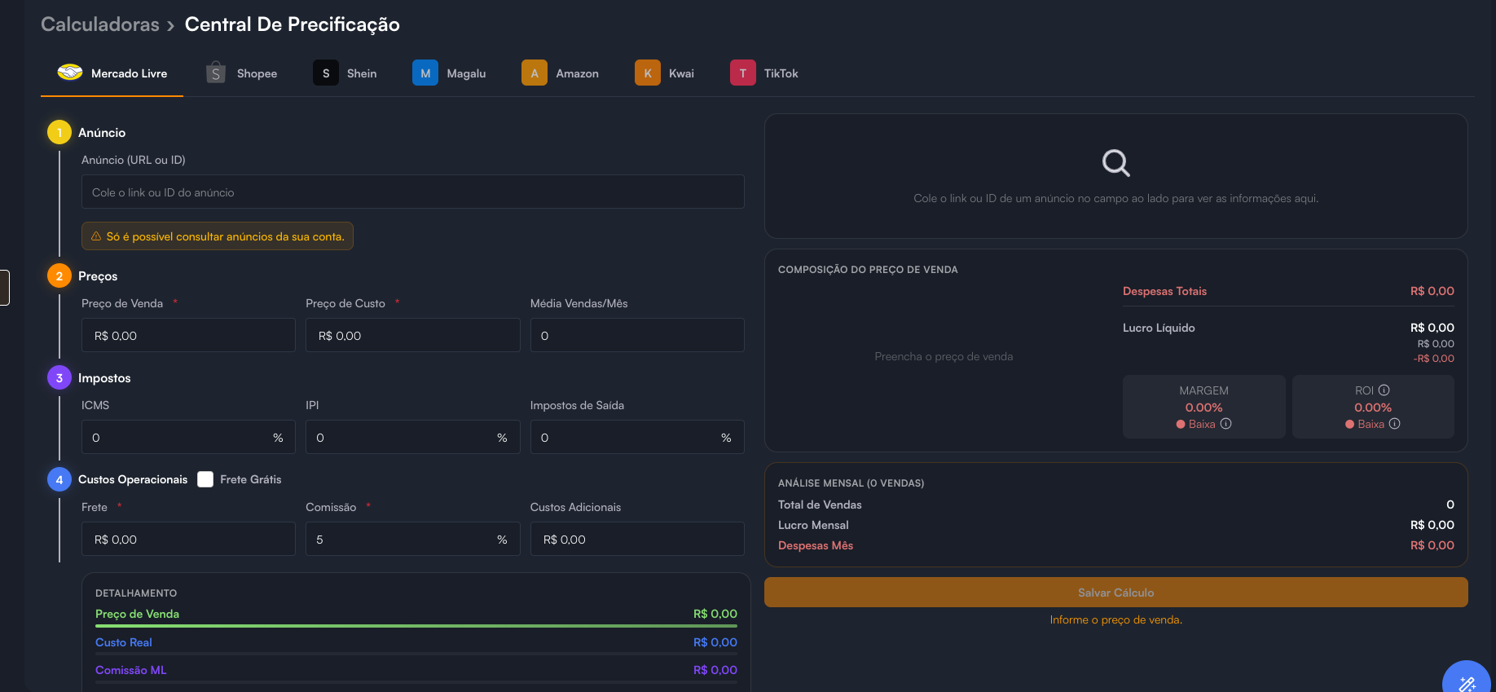Viewport: 1496px width, 692px height.
Task: Click the Amazon A icon
Action: coord(535,73)
